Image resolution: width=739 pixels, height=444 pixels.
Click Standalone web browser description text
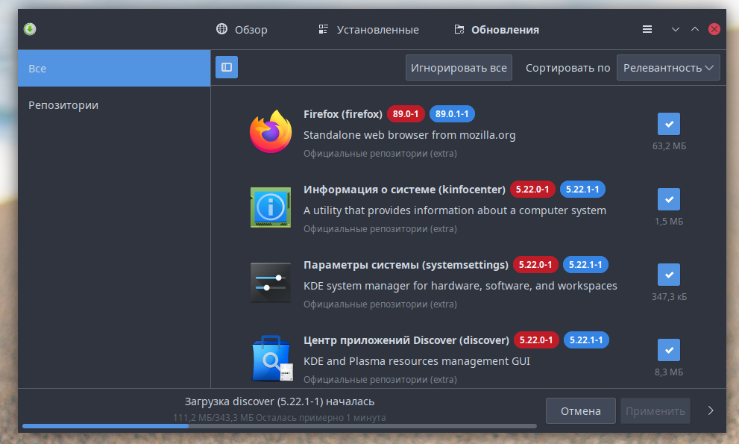point(409,135)
